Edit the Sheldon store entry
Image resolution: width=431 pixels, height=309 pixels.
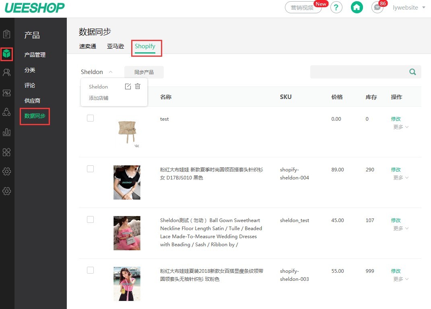(128, 87)
